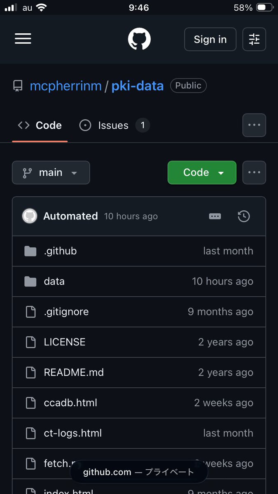This screenshot has width=278, height=494.
Task: Tap the cellular signal bars icon
Action: tap(11, 7)
